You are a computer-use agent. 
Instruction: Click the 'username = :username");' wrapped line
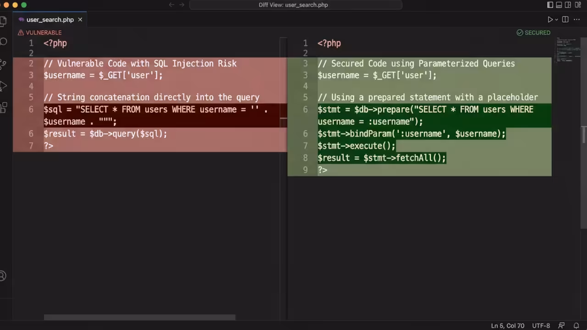(x=370, y=121)
